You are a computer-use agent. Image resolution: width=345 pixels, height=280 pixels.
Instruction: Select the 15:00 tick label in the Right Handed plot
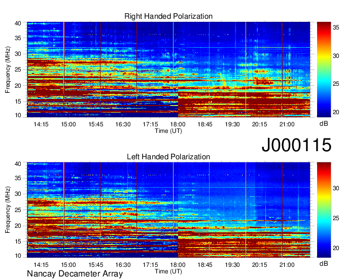coord(68,124)
